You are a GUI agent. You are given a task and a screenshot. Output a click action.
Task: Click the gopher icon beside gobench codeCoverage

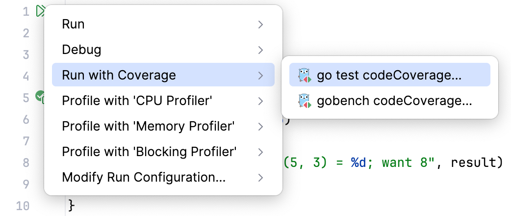pos(305,101)
